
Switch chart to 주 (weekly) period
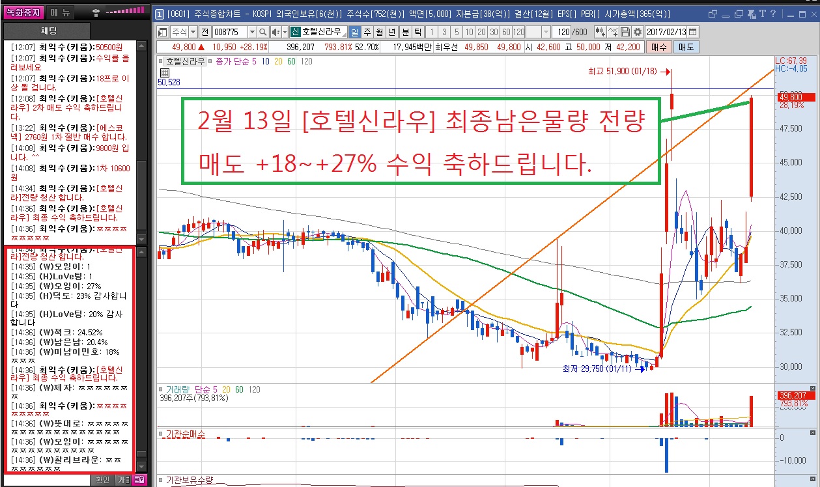pos(367,32)
